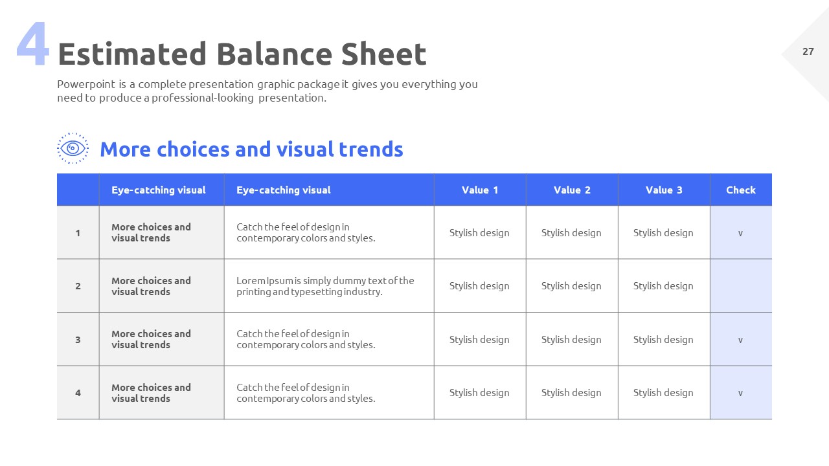This screenshot has height=466, width=829.
Task: Select the "Value 1" column header
Action: 480,190
